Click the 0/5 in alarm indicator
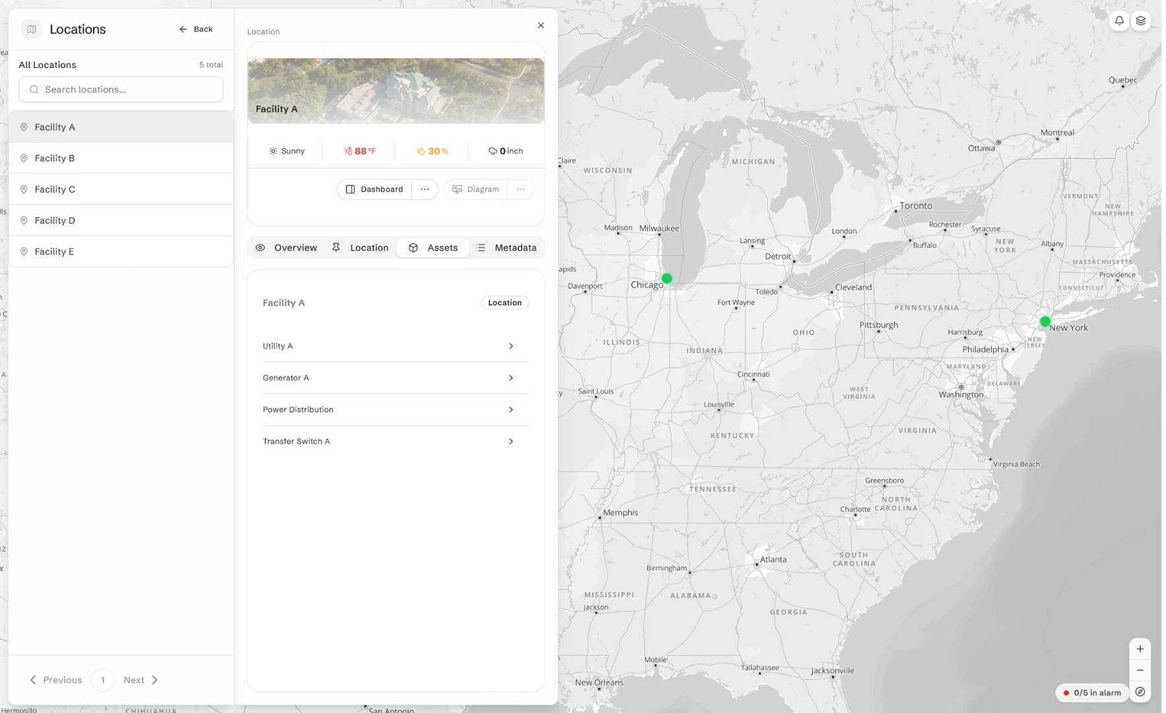1166x713 pixels. 1091,693
